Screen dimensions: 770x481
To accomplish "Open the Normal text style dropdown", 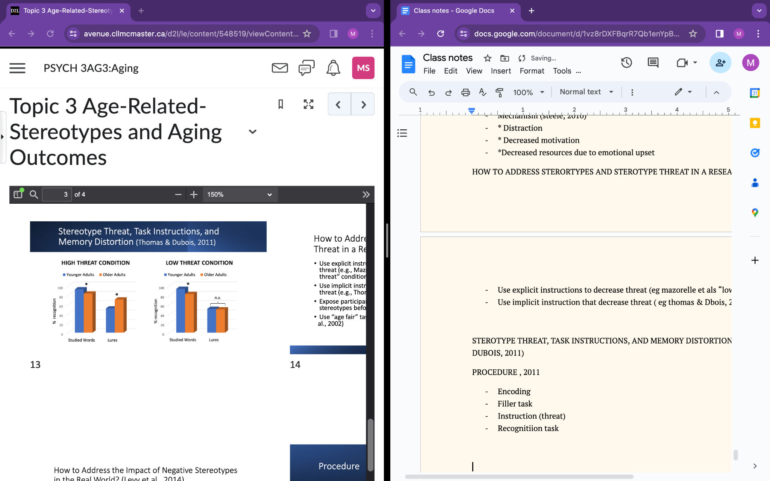I will click(586, 92).
